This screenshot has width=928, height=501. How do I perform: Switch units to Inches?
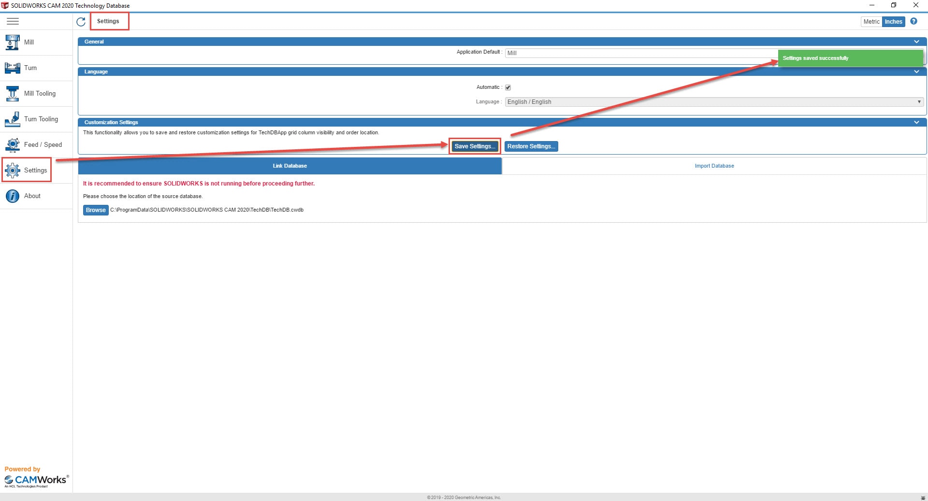(x=894, y=22)
